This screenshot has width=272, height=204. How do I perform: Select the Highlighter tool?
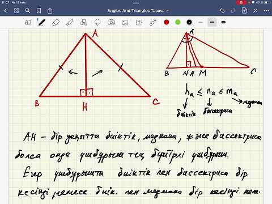click(x=70, y=23)
